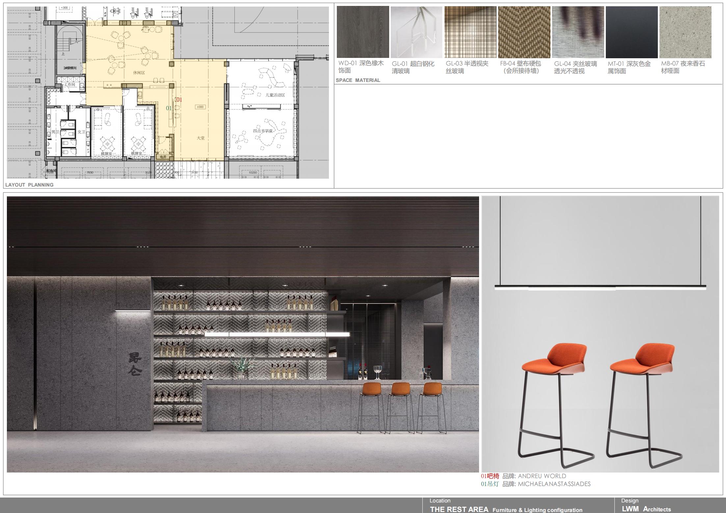Click the WD-01 dark oak wood swatch
This screenshot has width=726, height=513.
point(363,32)
